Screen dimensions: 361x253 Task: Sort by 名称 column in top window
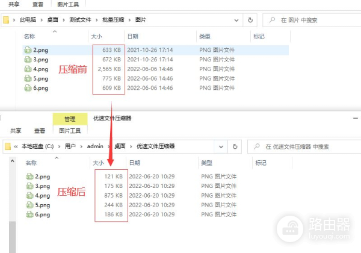click(29, 36)
